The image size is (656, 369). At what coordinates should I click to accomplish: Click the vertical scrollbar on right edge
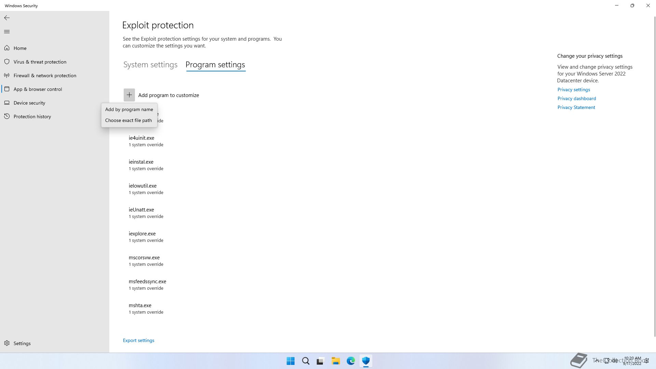654,171
